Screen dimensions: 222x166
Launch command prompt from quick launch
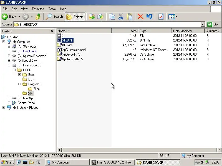tap(25, 162)
